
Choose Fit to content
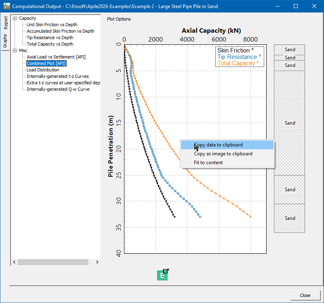pyautogui.click(x=227, y=163)
